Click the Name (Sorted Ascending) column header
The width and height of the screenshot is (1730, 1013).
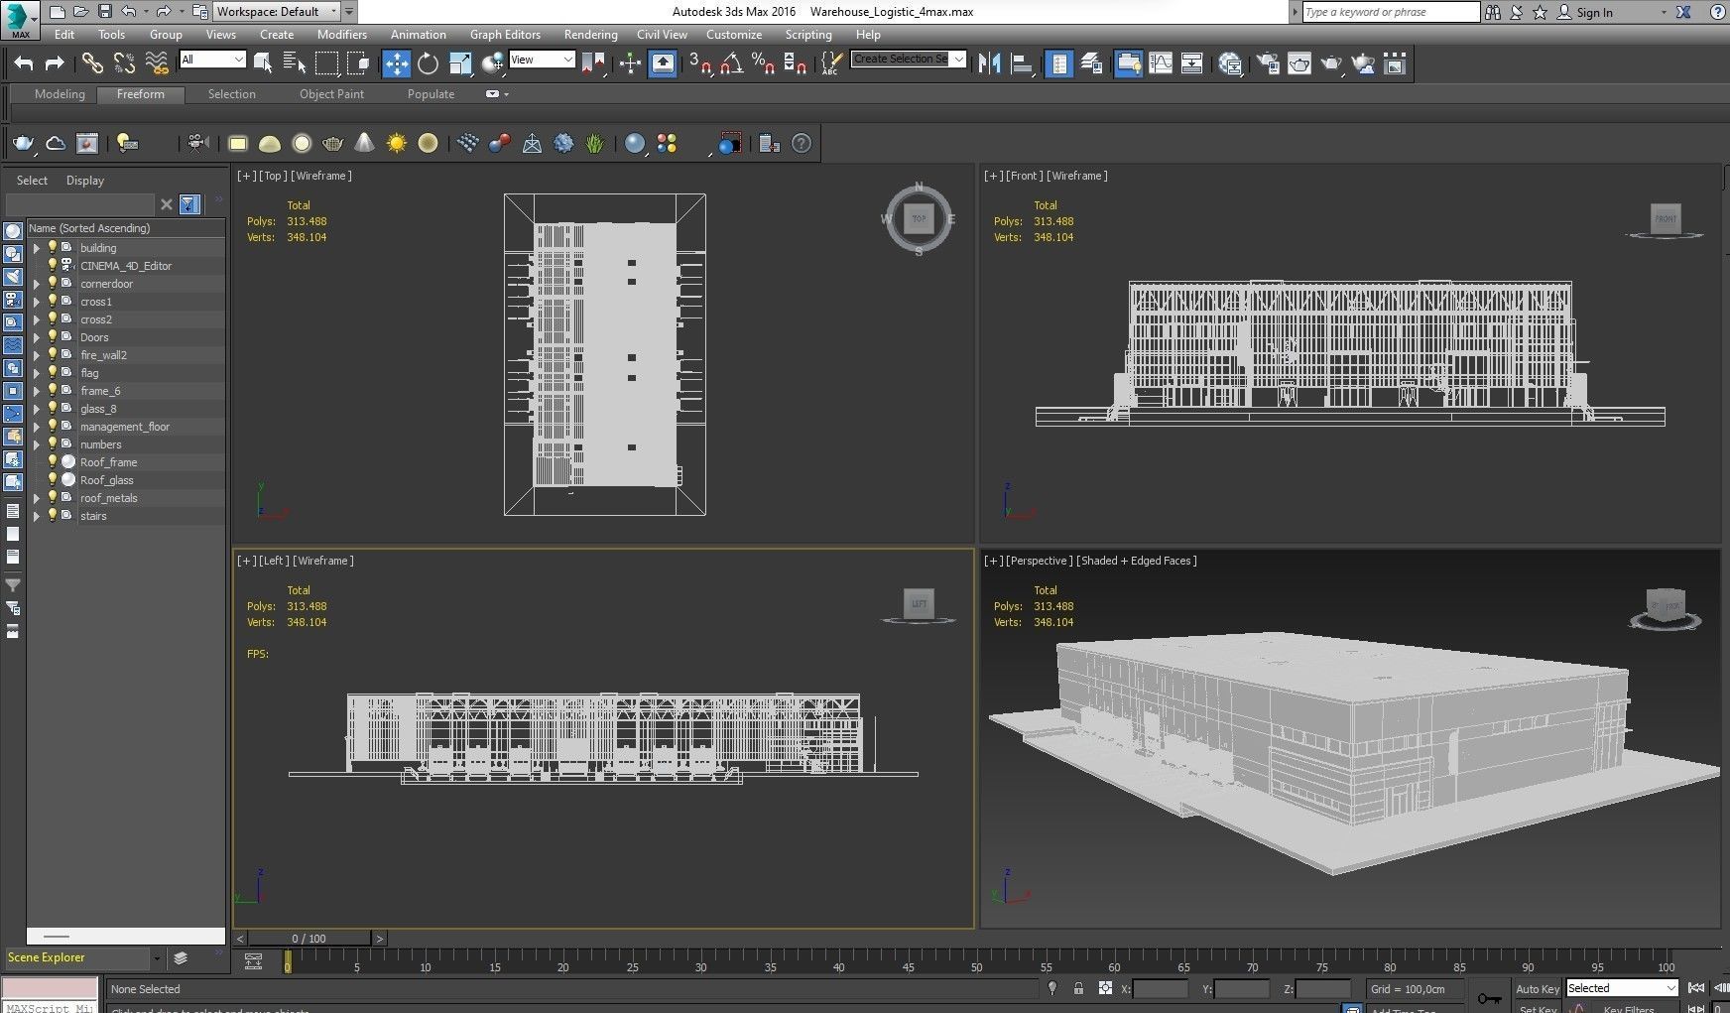[x=125, y=228]
